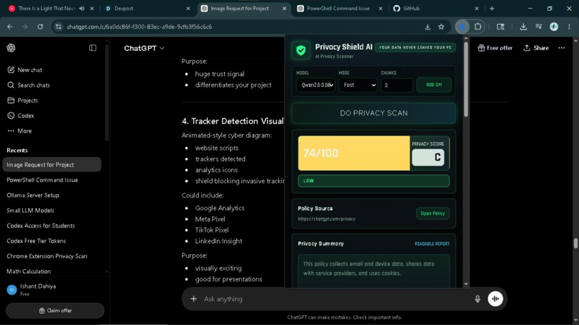Open the Chrome profile avatar

tap(554, 27)
